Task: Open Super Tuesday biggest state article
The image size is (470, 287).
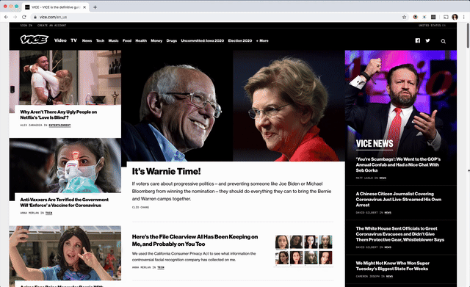Action: (392, 266)
